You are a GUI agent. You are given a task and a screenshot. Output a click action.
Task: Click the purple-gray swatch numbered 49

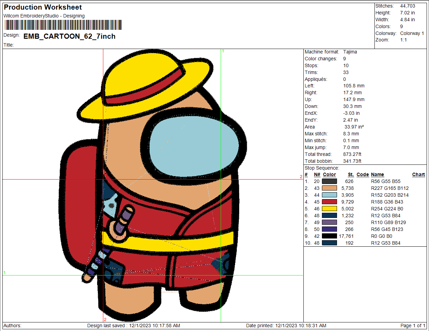point(329,222)
